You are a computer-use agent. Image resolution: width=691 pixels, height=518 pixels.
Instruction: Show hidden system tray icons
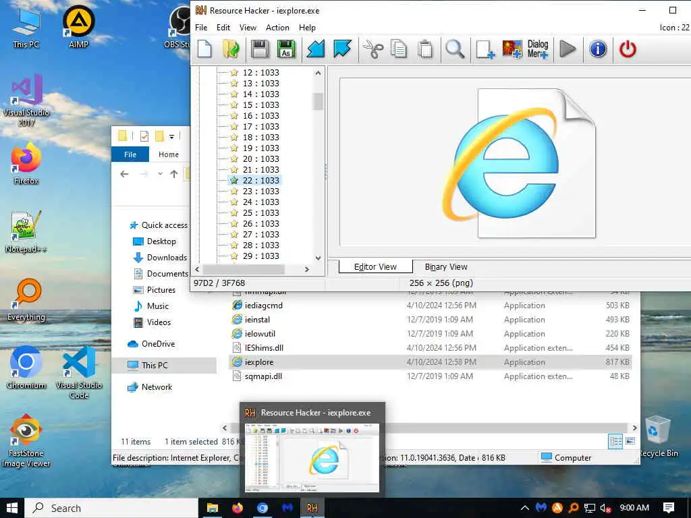pyautogui.click(x=524, y=508)
